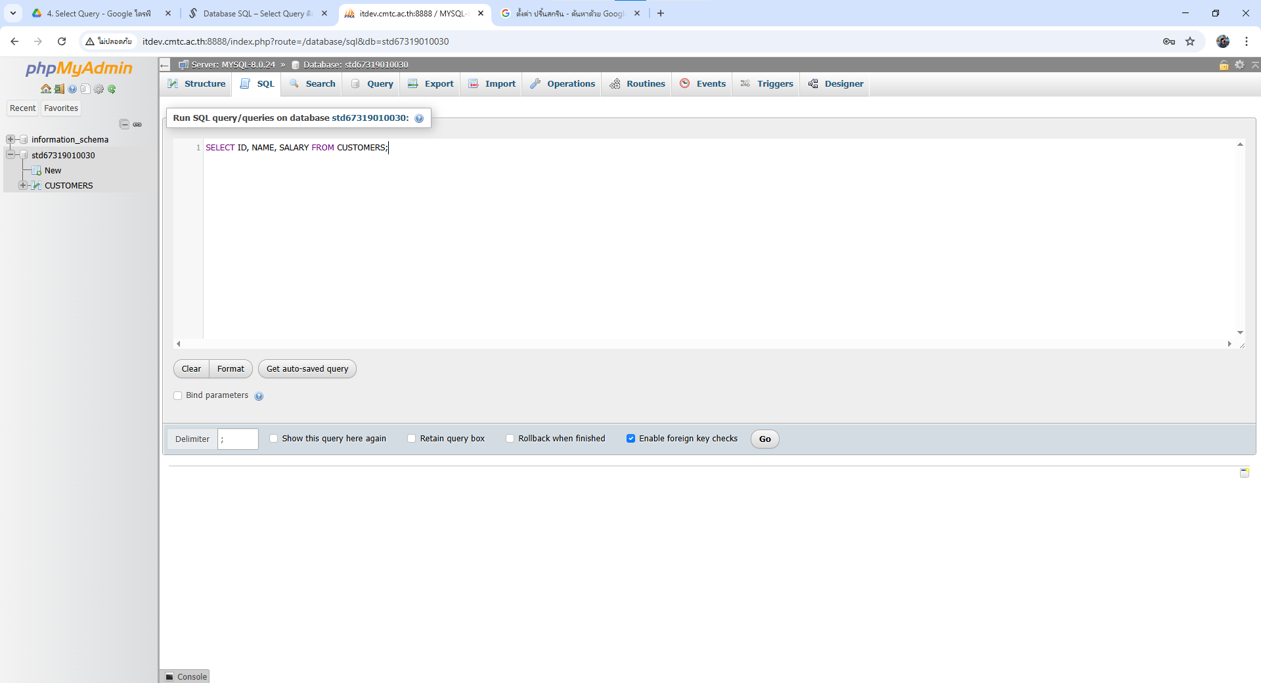Bookmark this page with the star icon
1261x683 pixels.
point(1190,41)
